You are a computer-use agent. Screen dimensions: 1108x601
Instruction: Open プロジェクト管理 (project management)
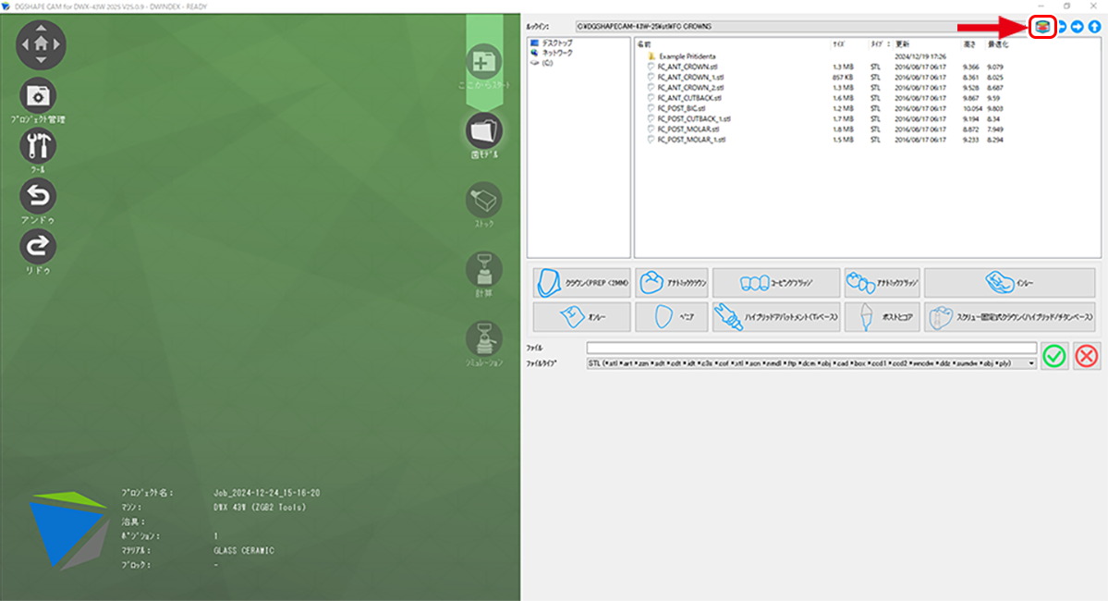tap(38, 95)
